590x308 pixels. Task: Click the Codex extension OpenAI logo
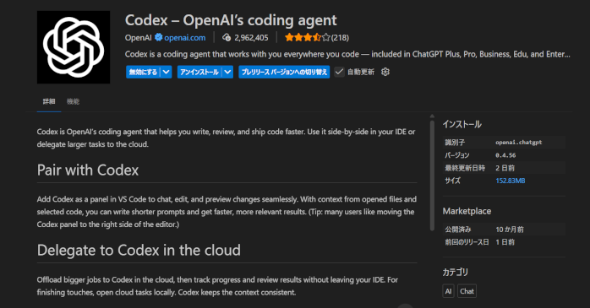pyautogui.click(x=74, y=47)
